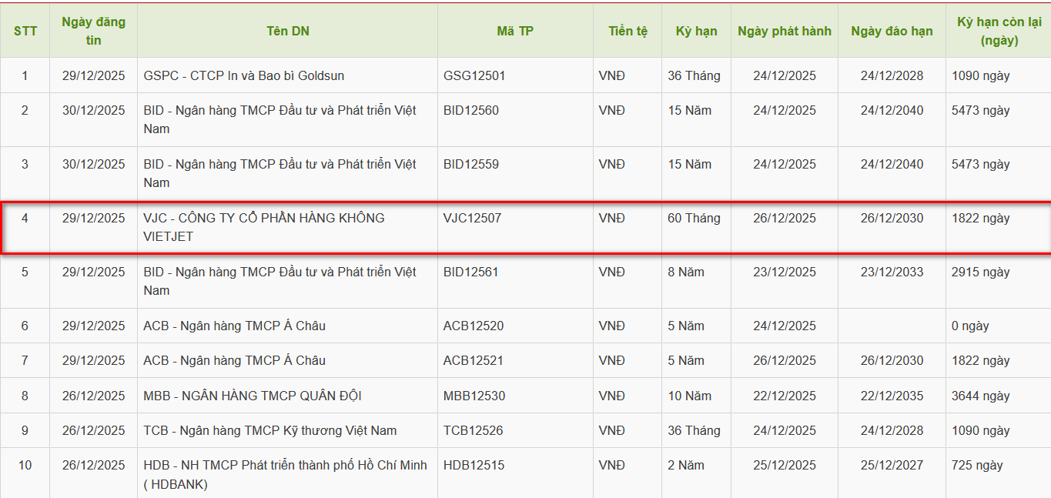The height and width of the screenshot is (498, 1051).
Task: Click the "STT" column header
Action: click(x=25, y=31)
